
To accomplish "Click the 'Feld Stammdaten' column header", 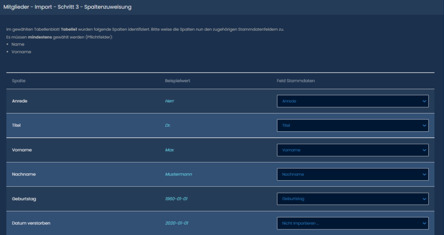I will coord(296,81).
